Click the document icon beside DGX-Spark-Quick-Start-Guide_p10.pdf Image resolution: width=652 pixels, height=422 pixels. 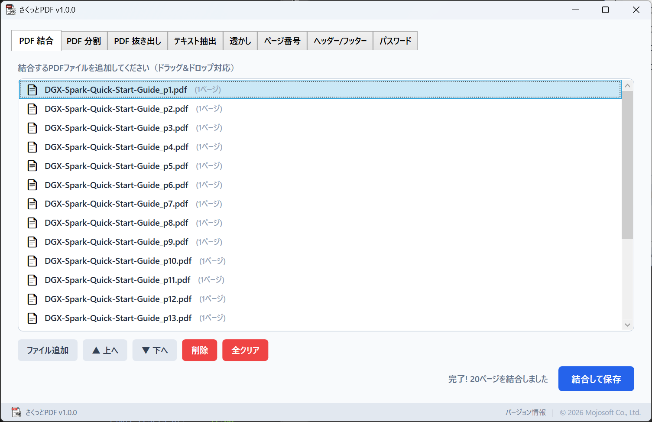point(32,261)
